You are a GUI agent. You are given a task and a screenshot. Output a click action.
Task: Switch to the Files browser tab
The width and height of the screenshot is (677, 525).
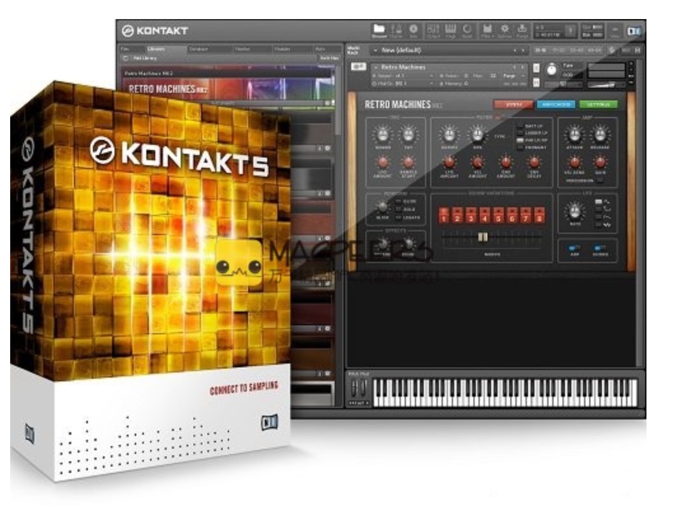click(x=131, y=49)
